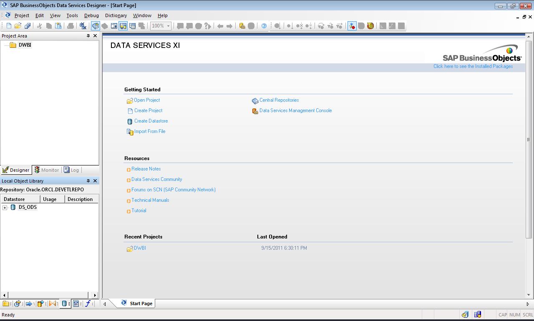
Task: Open the Help menu
Action: pyautogui.click(x=163, y=15)
